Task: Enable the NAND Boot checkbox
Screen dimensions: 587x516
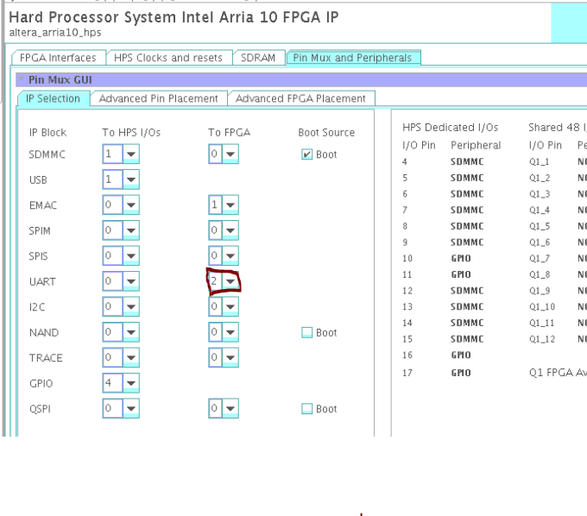Action: pyautogui.click(x=307, y=332)
